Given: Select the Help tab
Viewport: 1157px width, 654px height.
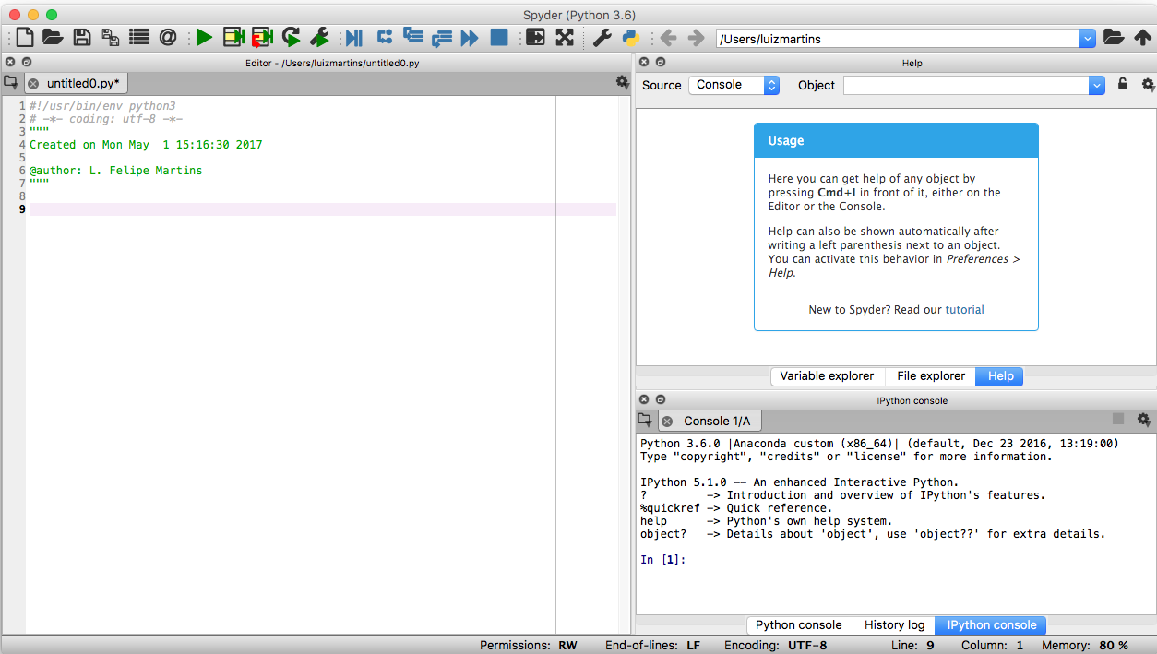Looking at the screenshot, I should (1000, 376).
